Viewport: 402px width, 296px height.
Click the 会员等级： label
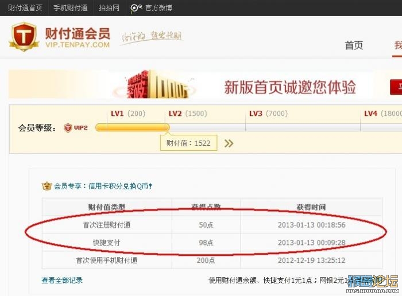37,128
